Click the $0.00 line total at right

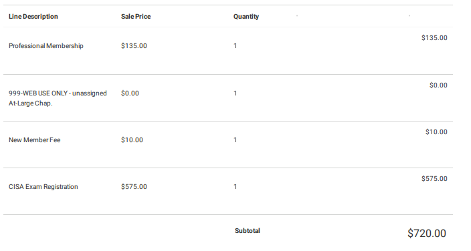click(x=438, y=85)
